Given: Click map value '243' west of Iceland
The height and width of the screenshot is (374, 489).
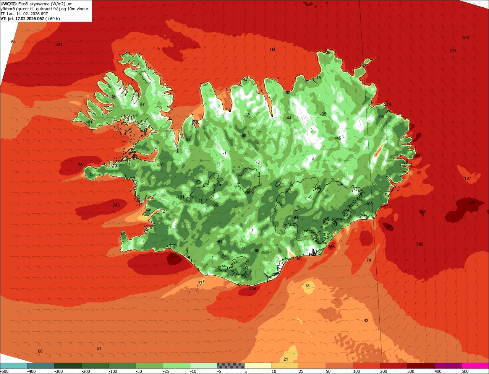Looking at the screenshot, I should (116, 205).
